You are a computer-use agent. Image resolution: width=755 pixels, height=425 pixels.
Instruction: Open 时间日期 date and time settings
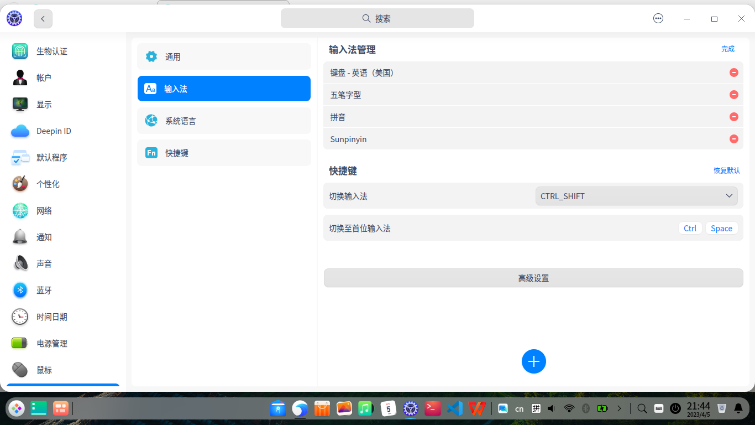(51, 317)
